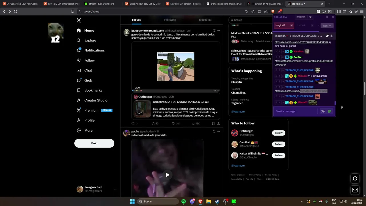Open the quoted OptiJuegos video thumbnail

click(142, 109)
